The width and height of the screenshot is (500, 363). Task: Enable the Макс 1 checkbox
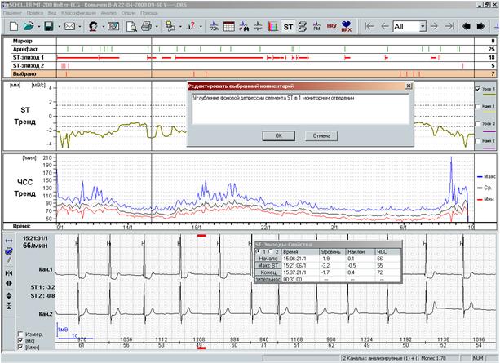(478, 106)
